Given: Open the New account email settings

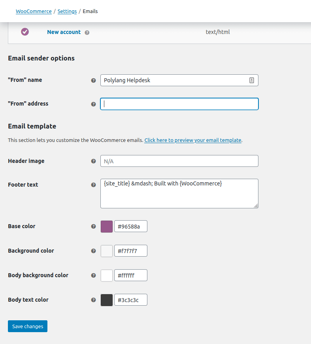Looking at the screenshot, I should tap(64, 32).
